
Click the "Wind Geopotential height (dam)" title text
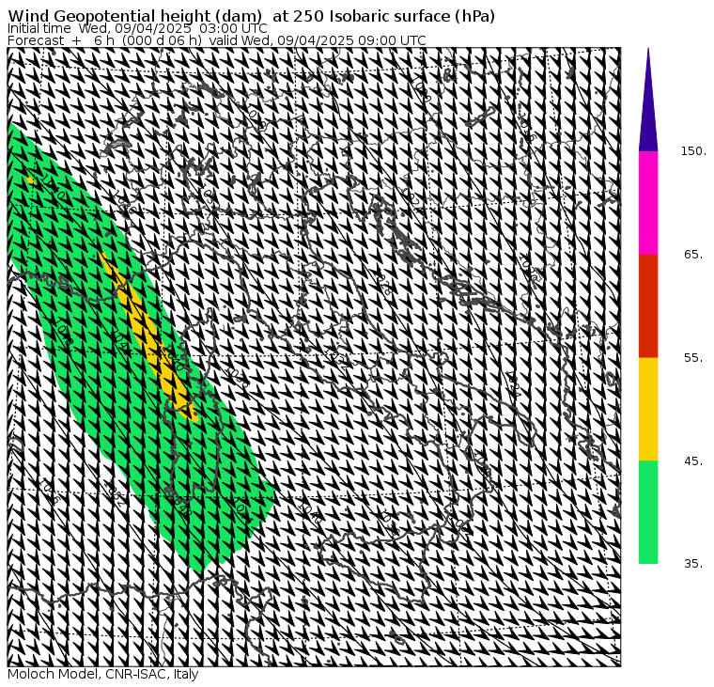click(134, 16)
